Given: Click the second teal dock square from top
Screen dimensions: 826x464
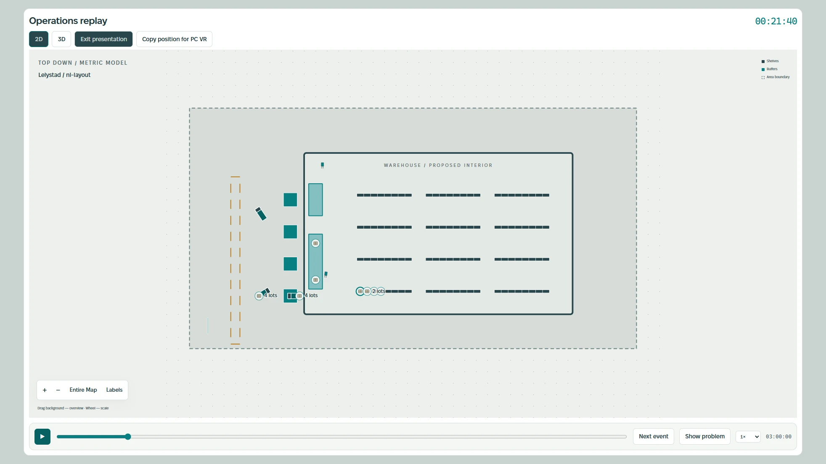Looking at the screenshot, I should (290, 232).
